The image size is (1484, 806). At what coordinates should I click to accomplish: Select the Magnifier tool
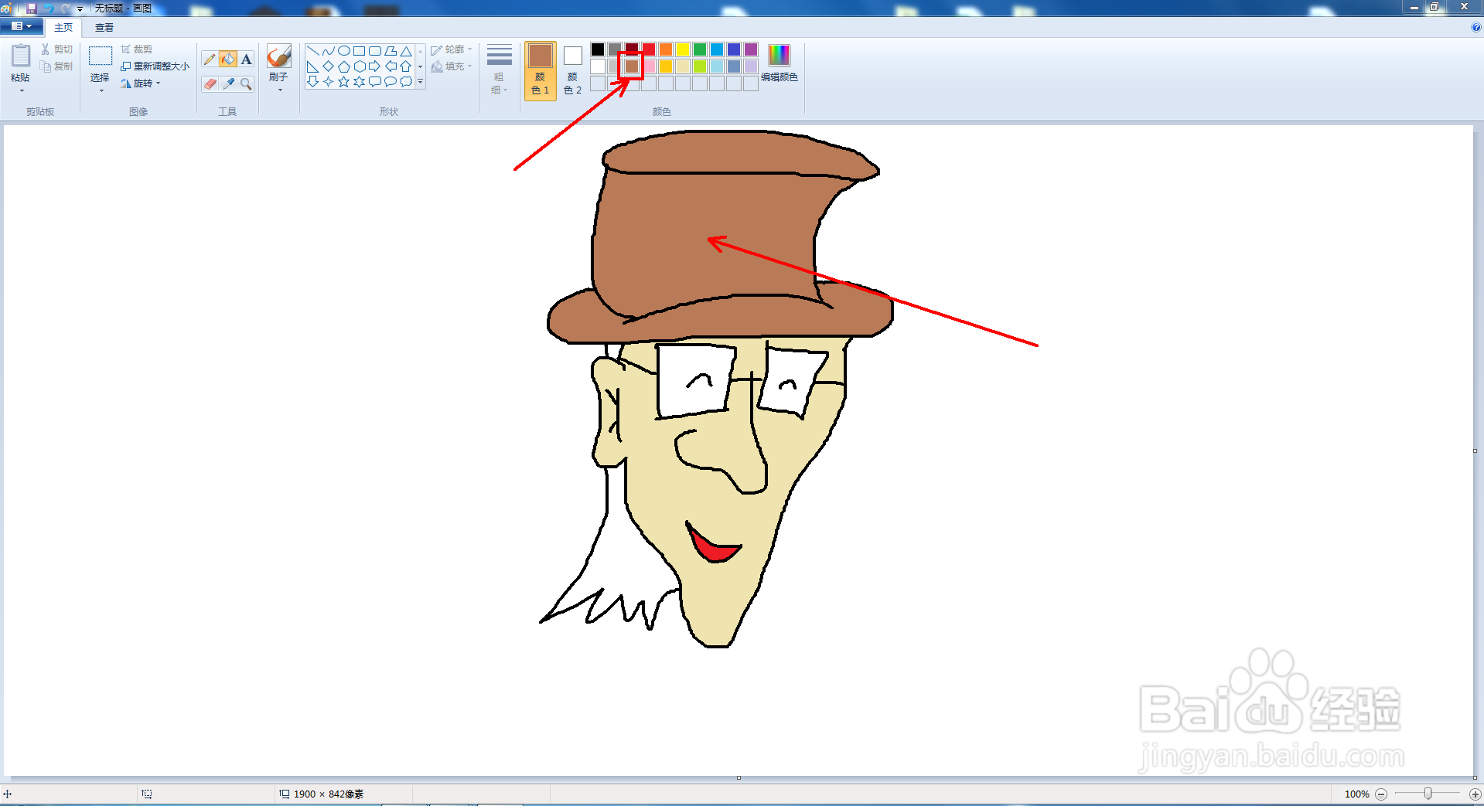pos(246,83)
